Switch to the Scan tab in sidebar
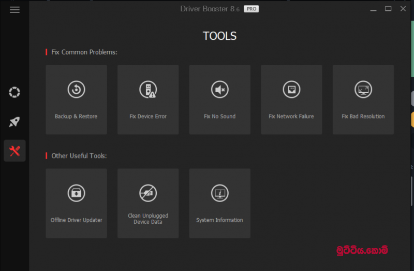This screenshot has height=271, width=414. coord(14,93)
